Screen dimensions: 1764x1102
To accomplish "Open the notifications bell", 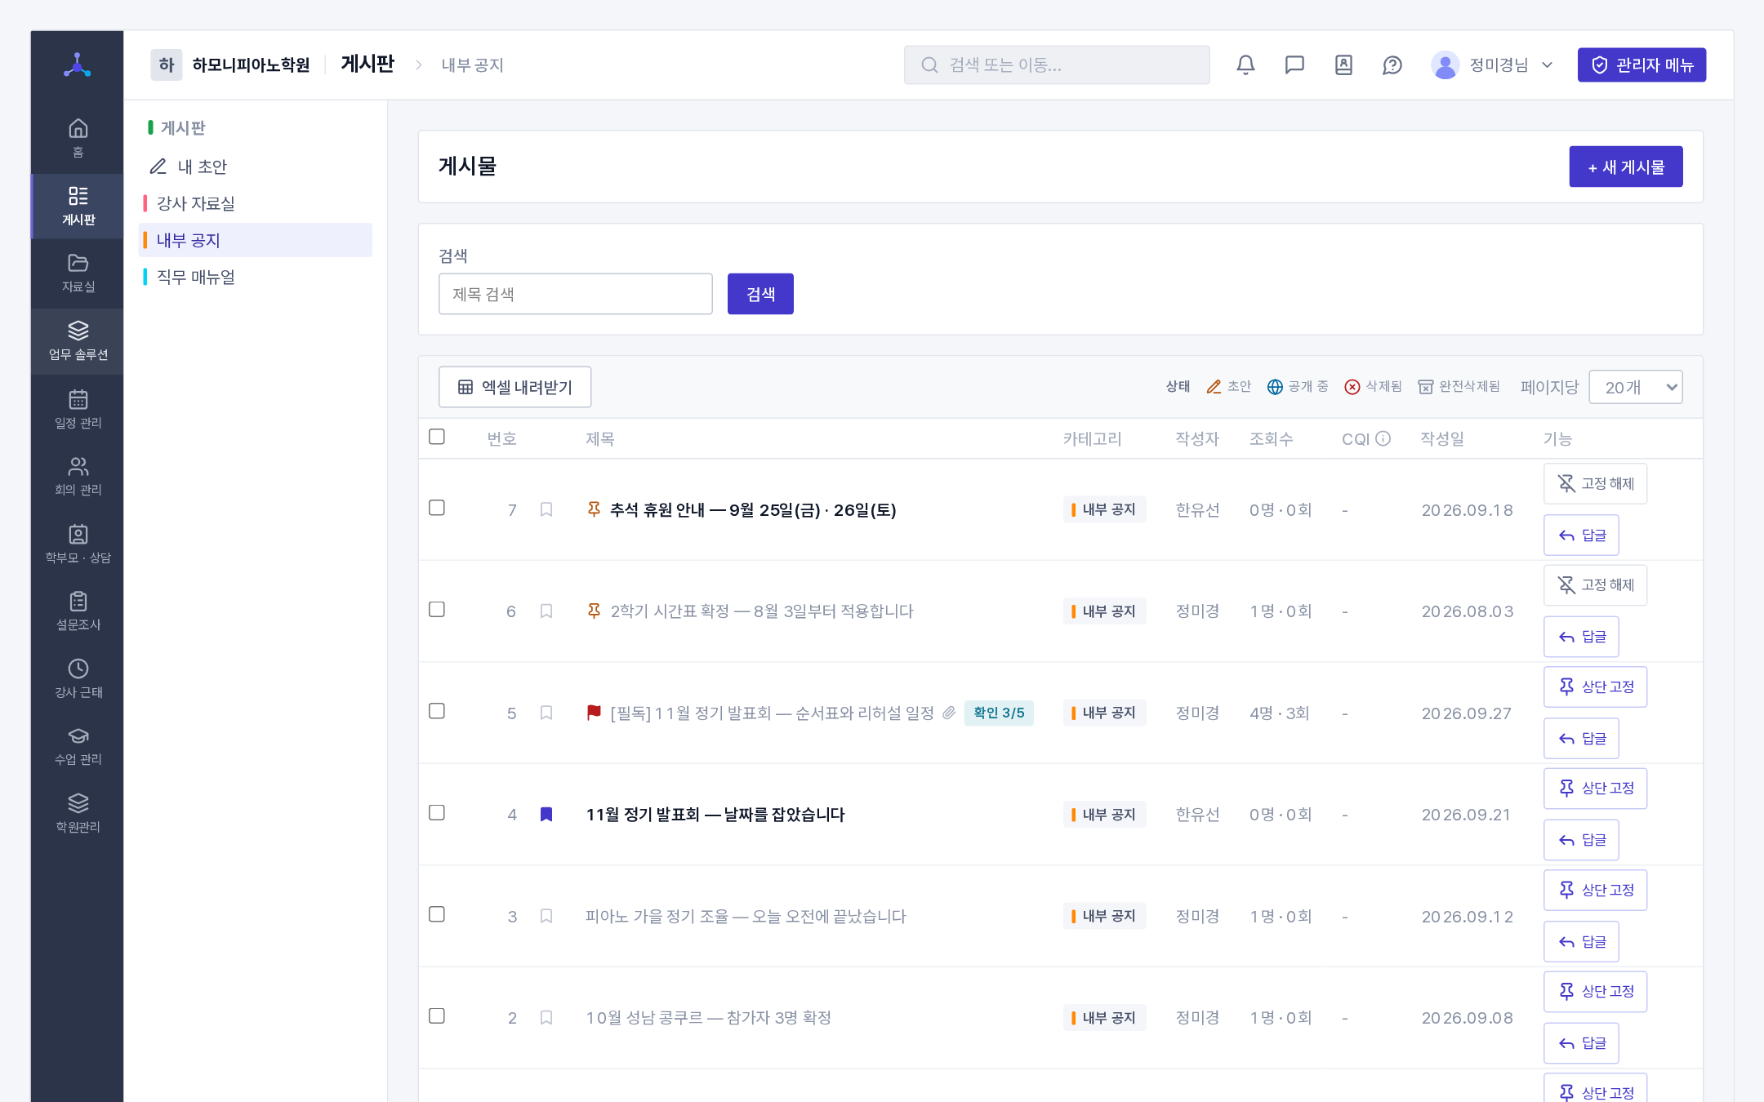I will coord(1245,65).
